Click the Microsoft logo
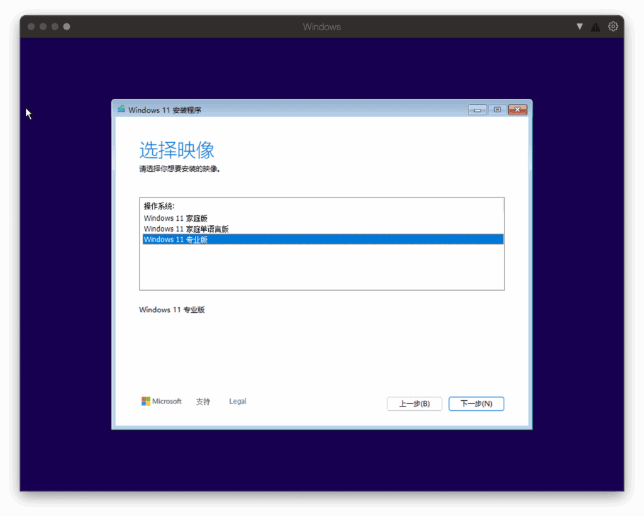644x516 pixels. pyautogui.click(x=162, y=401)
